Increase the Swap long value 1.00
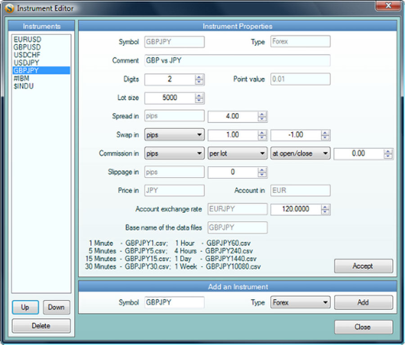This screenshot has width=405, height=345. pyautogui.click(x=262, y=133)
